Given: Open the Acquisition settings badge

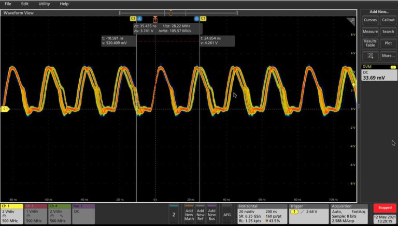Looking at the screenshot, I should pyautogui.click(x=350, y=213).
